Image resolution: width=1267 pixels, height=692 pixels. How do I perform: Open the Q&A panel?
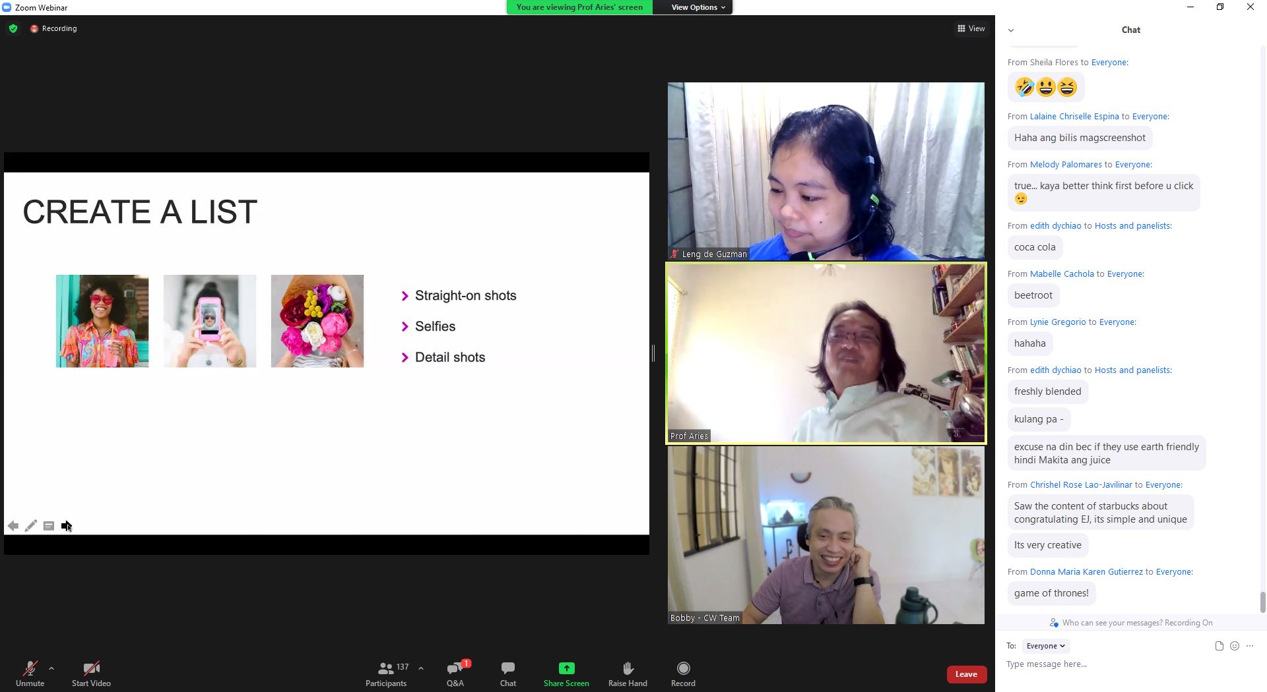tap(455, 673)
